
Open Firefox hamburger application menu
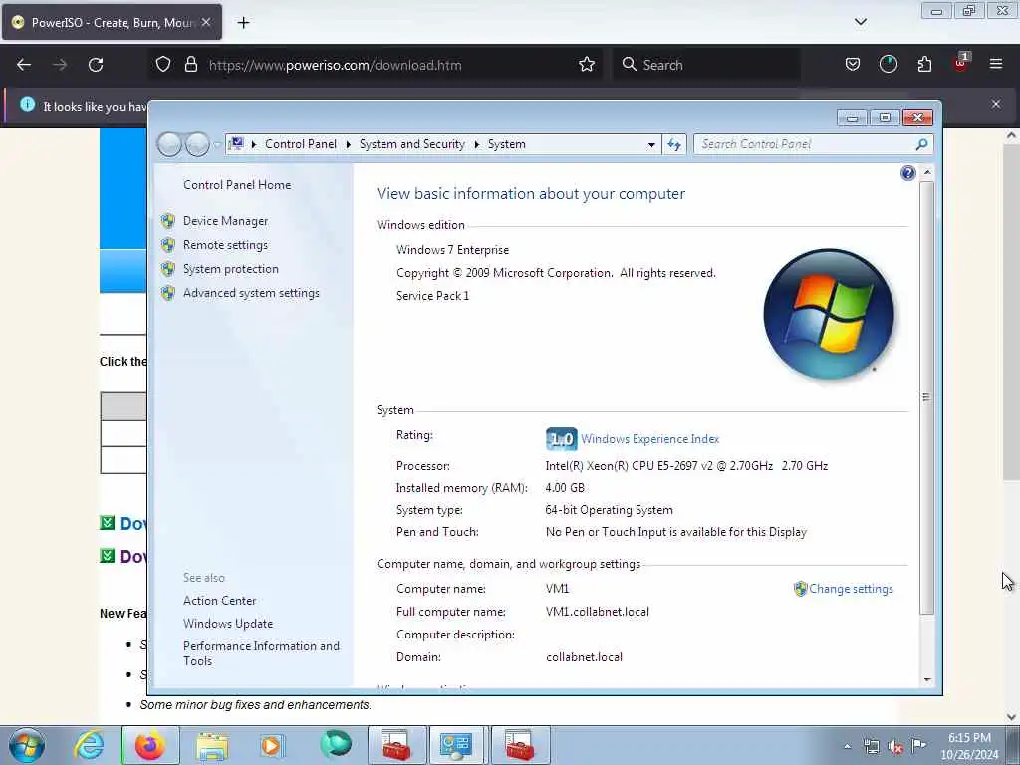(996, 64)
